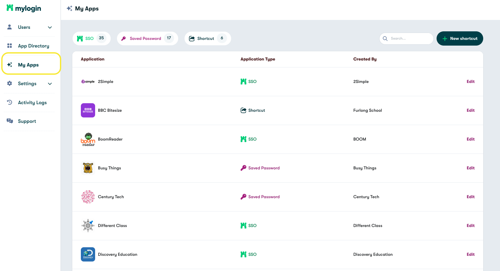The height and width of the screenshot is (271, 500).
Task: Edit the 2Simple application
Action: pos(471,81)
